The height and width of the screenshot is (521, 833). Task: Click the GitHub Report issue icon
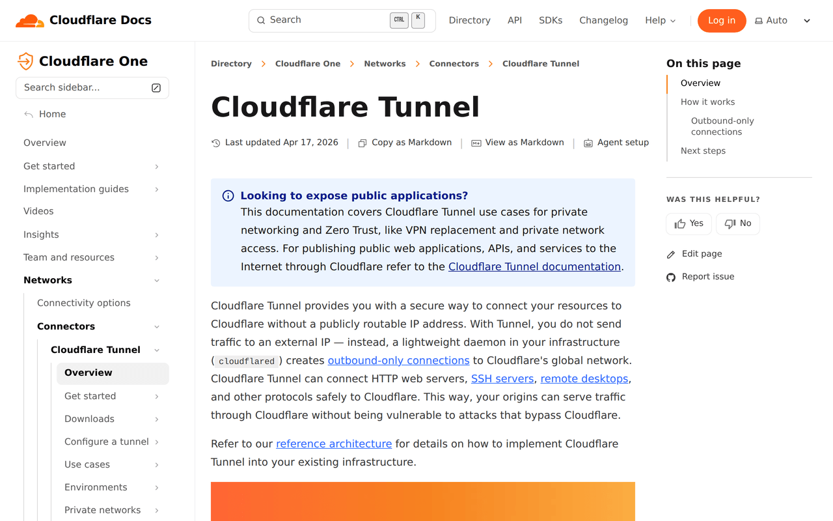671,277
